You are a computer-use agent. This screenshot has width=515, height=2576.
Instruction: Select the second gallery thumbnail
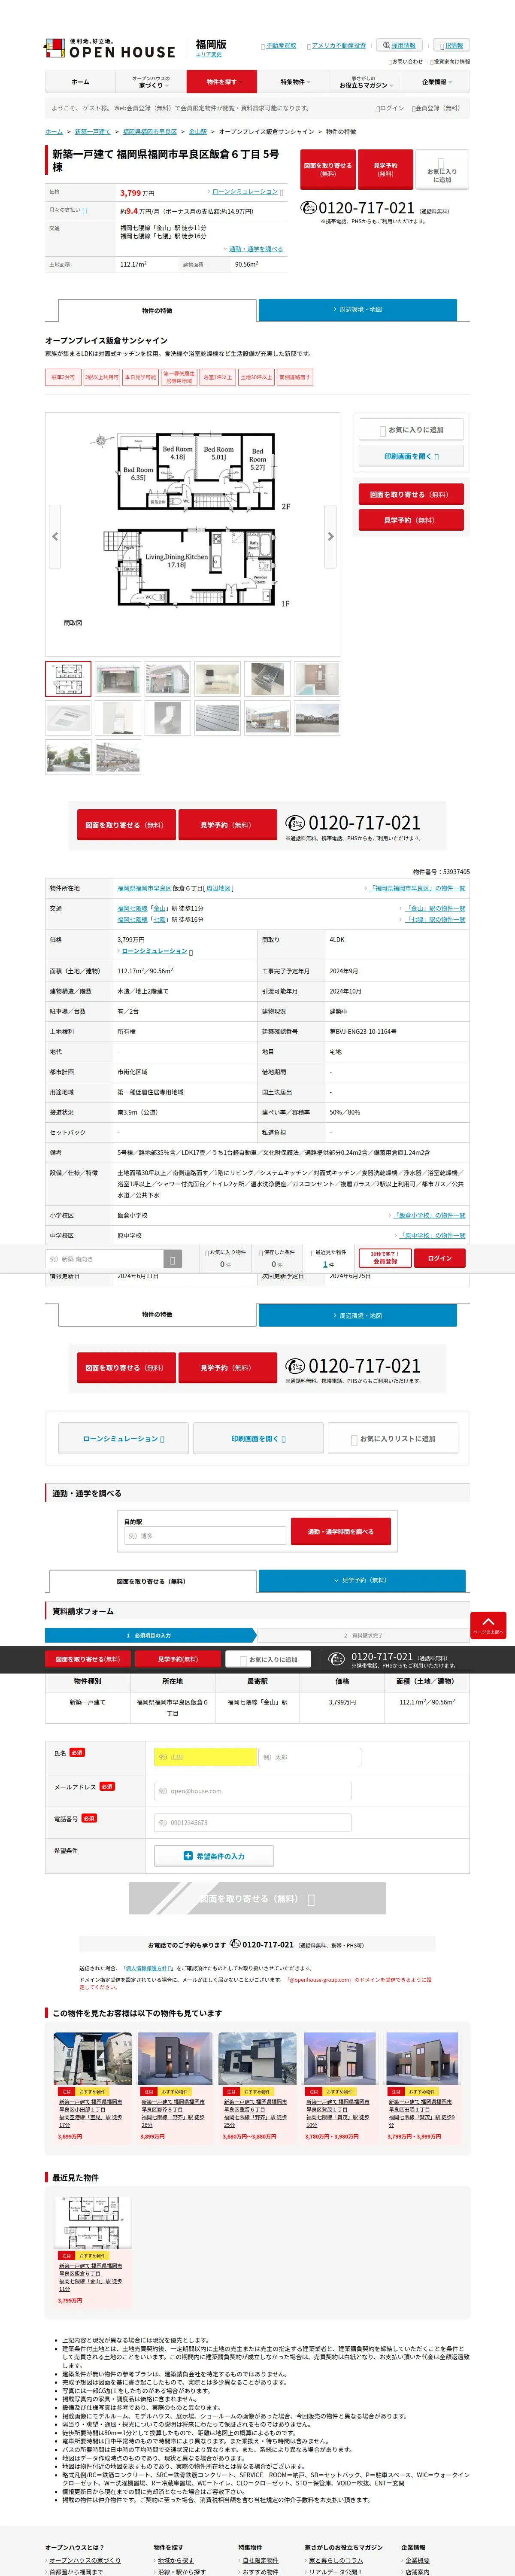point(118,679)
